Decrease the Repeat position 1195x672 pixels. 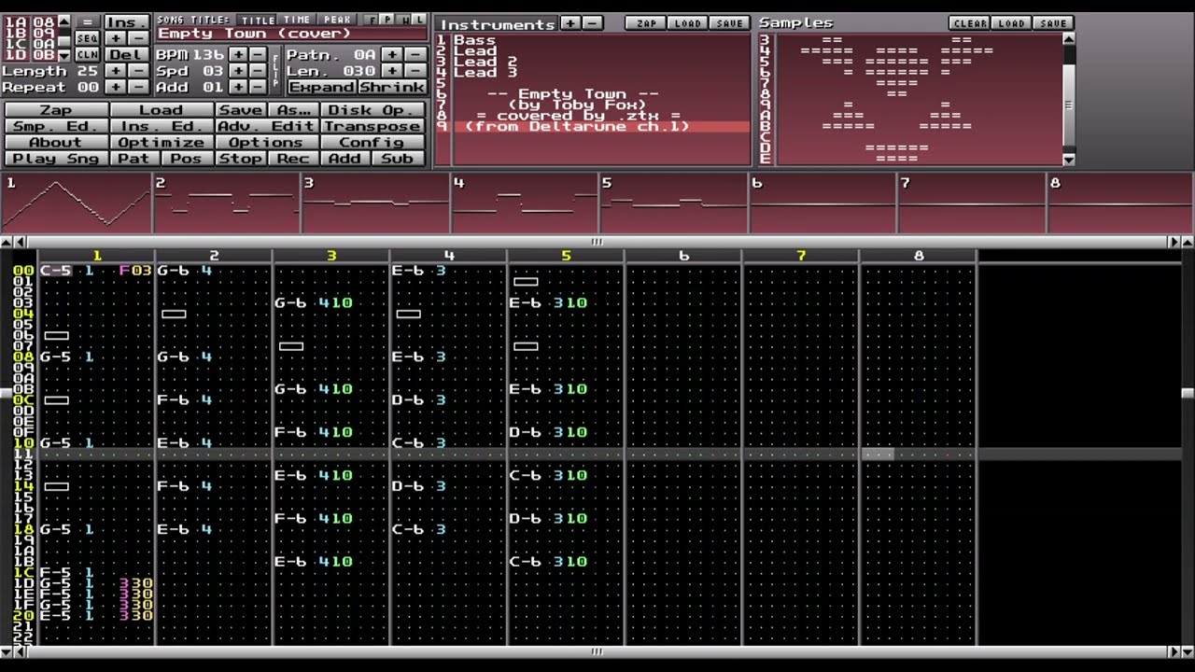137,87
